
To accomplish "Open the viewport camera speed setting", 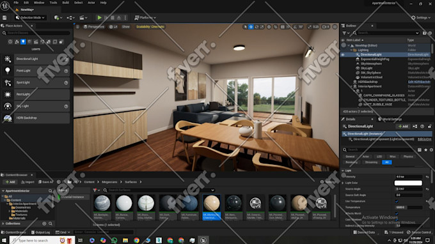I will coord(326,27).
